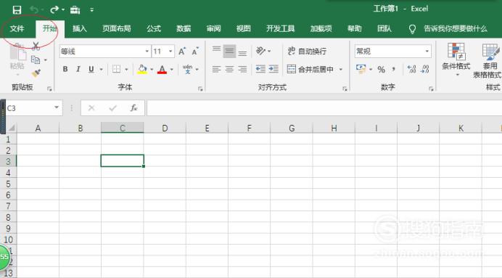Open 字体 group dialog launcher
This screenshot has height=278, width=502.
pyautogui.click(x=200, y=89)
